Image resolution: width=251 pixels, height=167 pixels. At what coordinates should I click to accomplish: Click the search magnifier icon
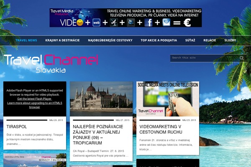(242, 58)
